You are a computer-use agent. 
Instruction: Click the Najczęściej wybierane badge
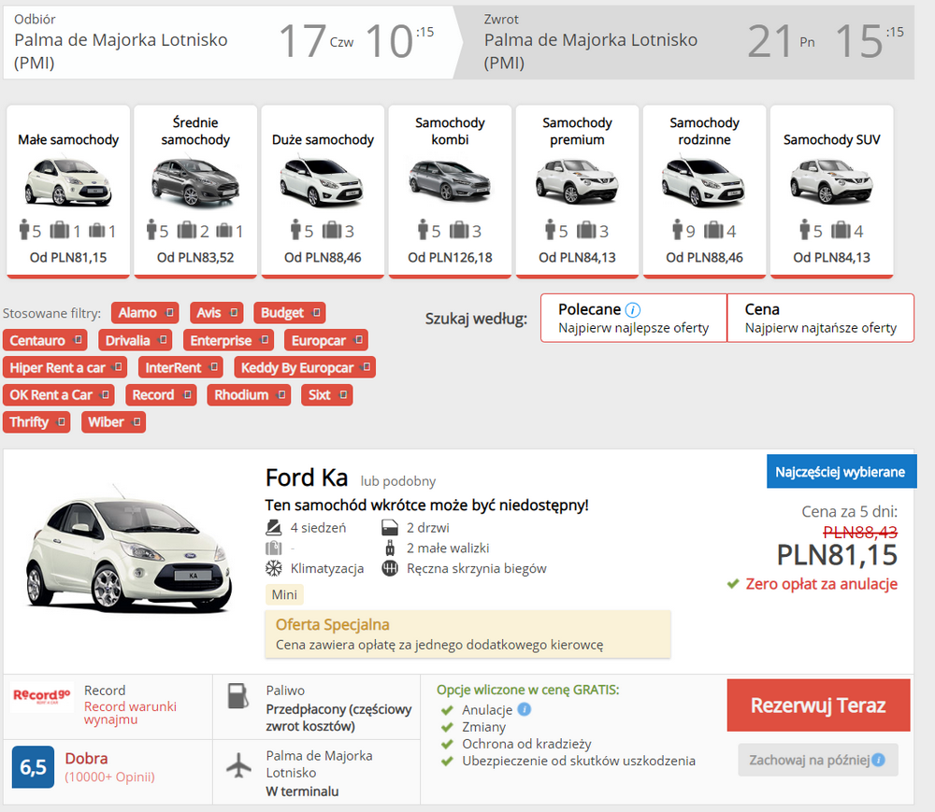pos(841,472)
